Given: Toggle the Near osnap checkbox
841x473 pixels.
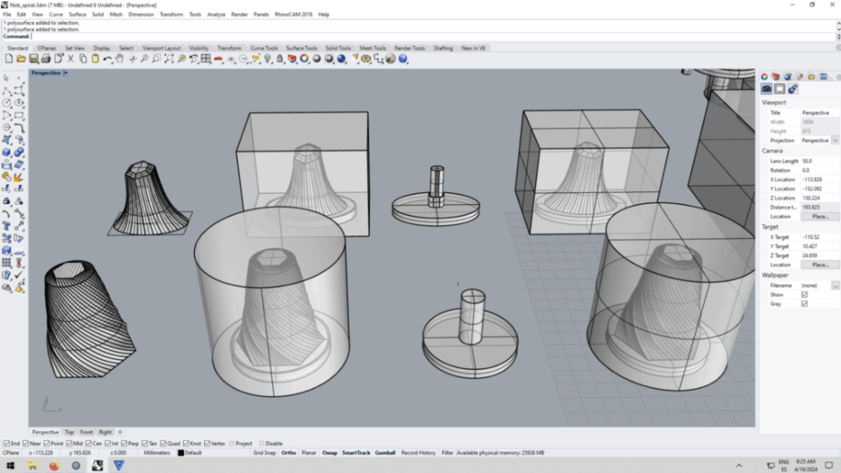Looking at the screenshot, I should (25, 443).
